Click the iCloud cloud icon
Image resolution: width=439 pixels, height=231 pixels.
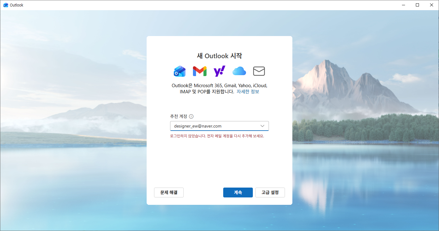[239, 71]
